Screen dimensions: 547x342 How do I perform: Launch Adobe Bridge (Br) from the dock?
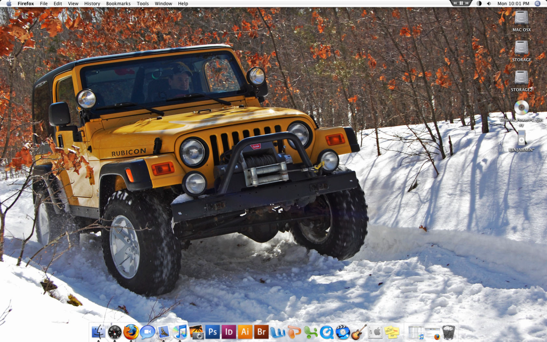[x=261, y=332]
